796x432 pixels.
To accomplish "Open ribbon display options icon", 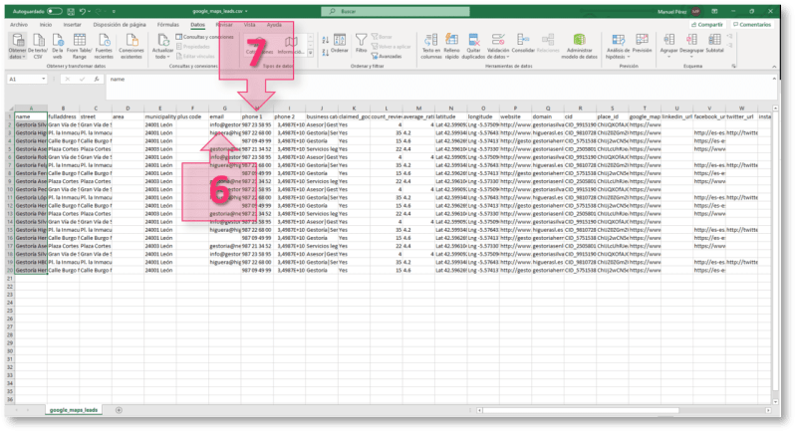I will point(714,11).
